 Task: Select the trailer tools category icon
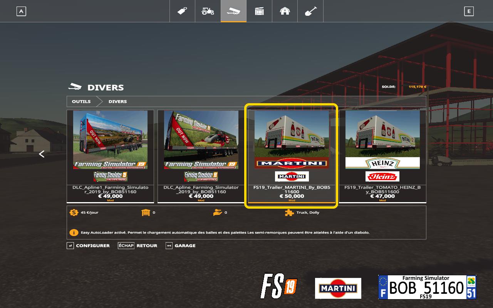click(x=233, y=11)
